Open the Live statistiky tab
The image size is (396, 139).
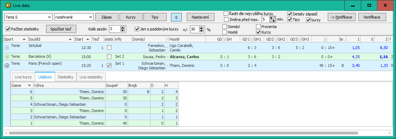pos(91,77)
